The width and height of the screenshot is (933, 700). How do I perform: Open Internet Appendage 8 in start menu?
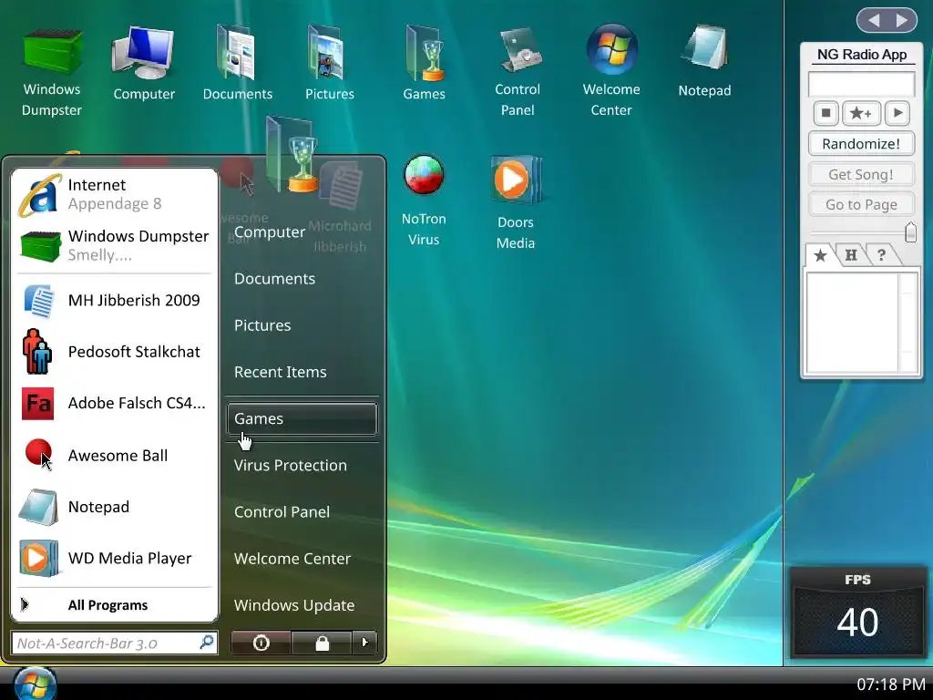click(x=114, y=194)
